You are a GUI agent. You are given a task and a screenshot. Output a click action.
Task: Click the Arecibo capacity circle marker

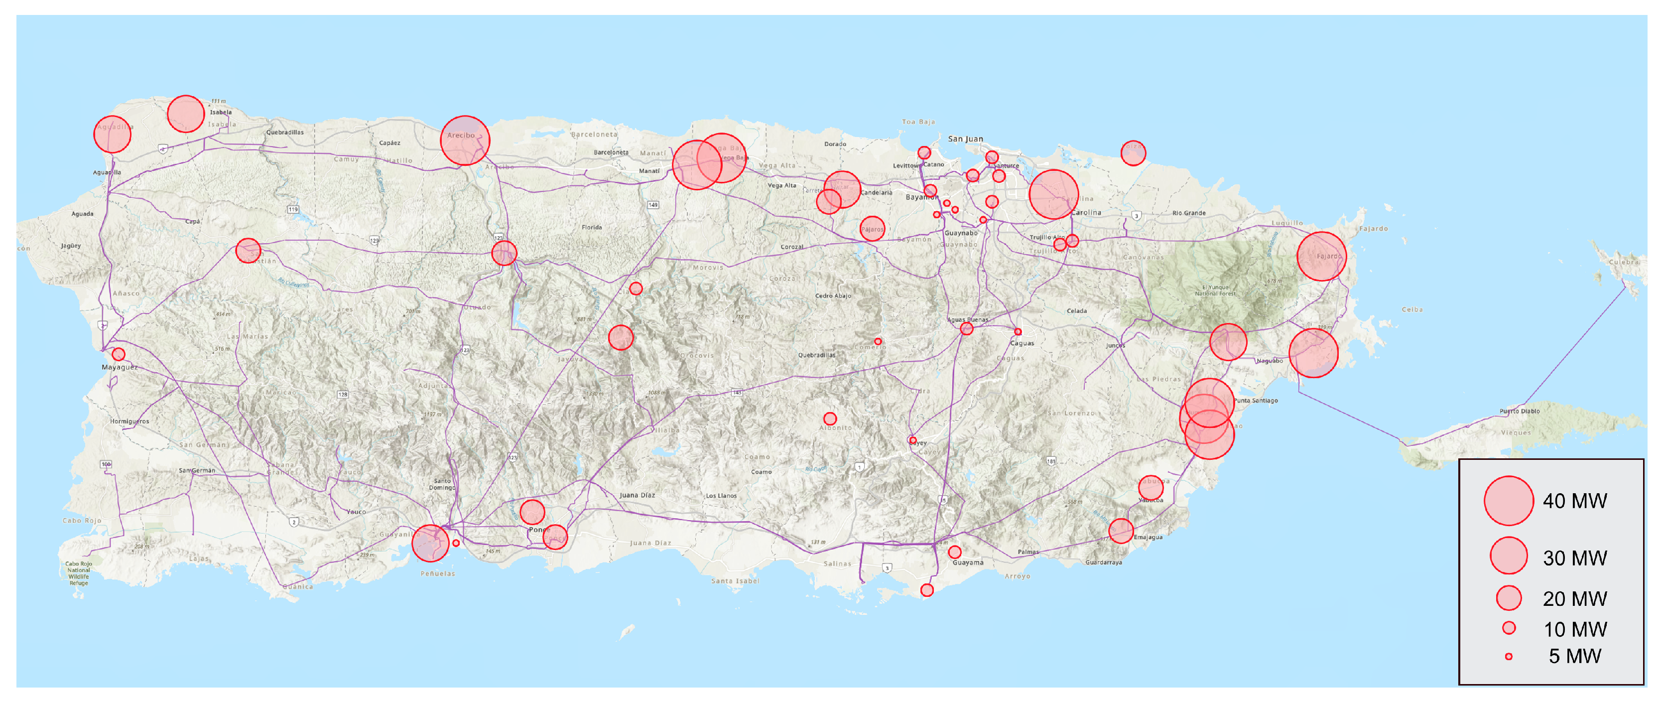(x=465, y=140)
